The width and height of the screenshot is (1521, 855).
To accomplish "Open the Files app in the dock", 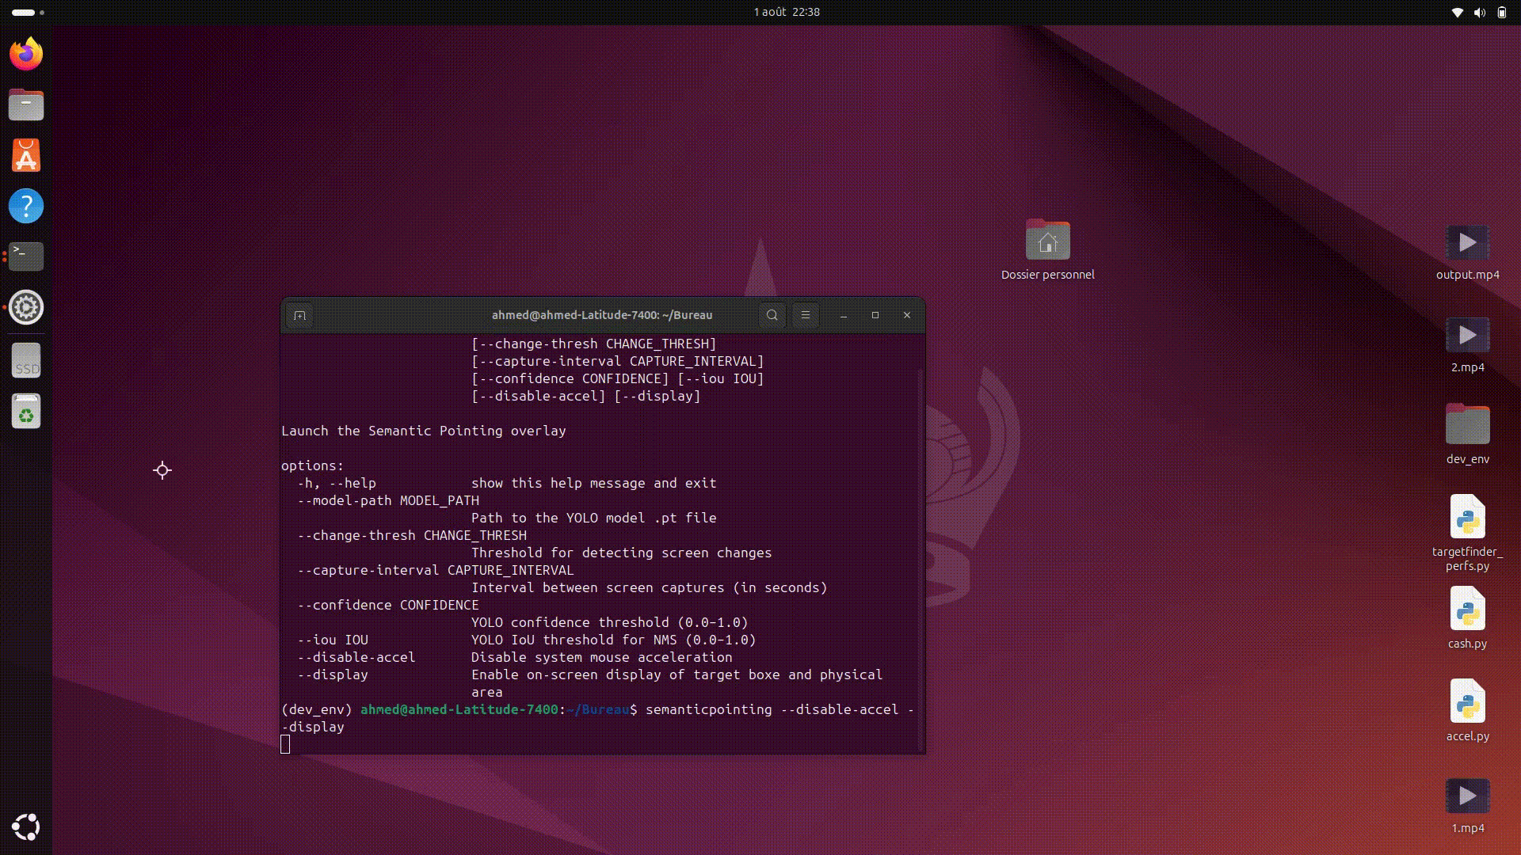I will click(x=26, y=104).
